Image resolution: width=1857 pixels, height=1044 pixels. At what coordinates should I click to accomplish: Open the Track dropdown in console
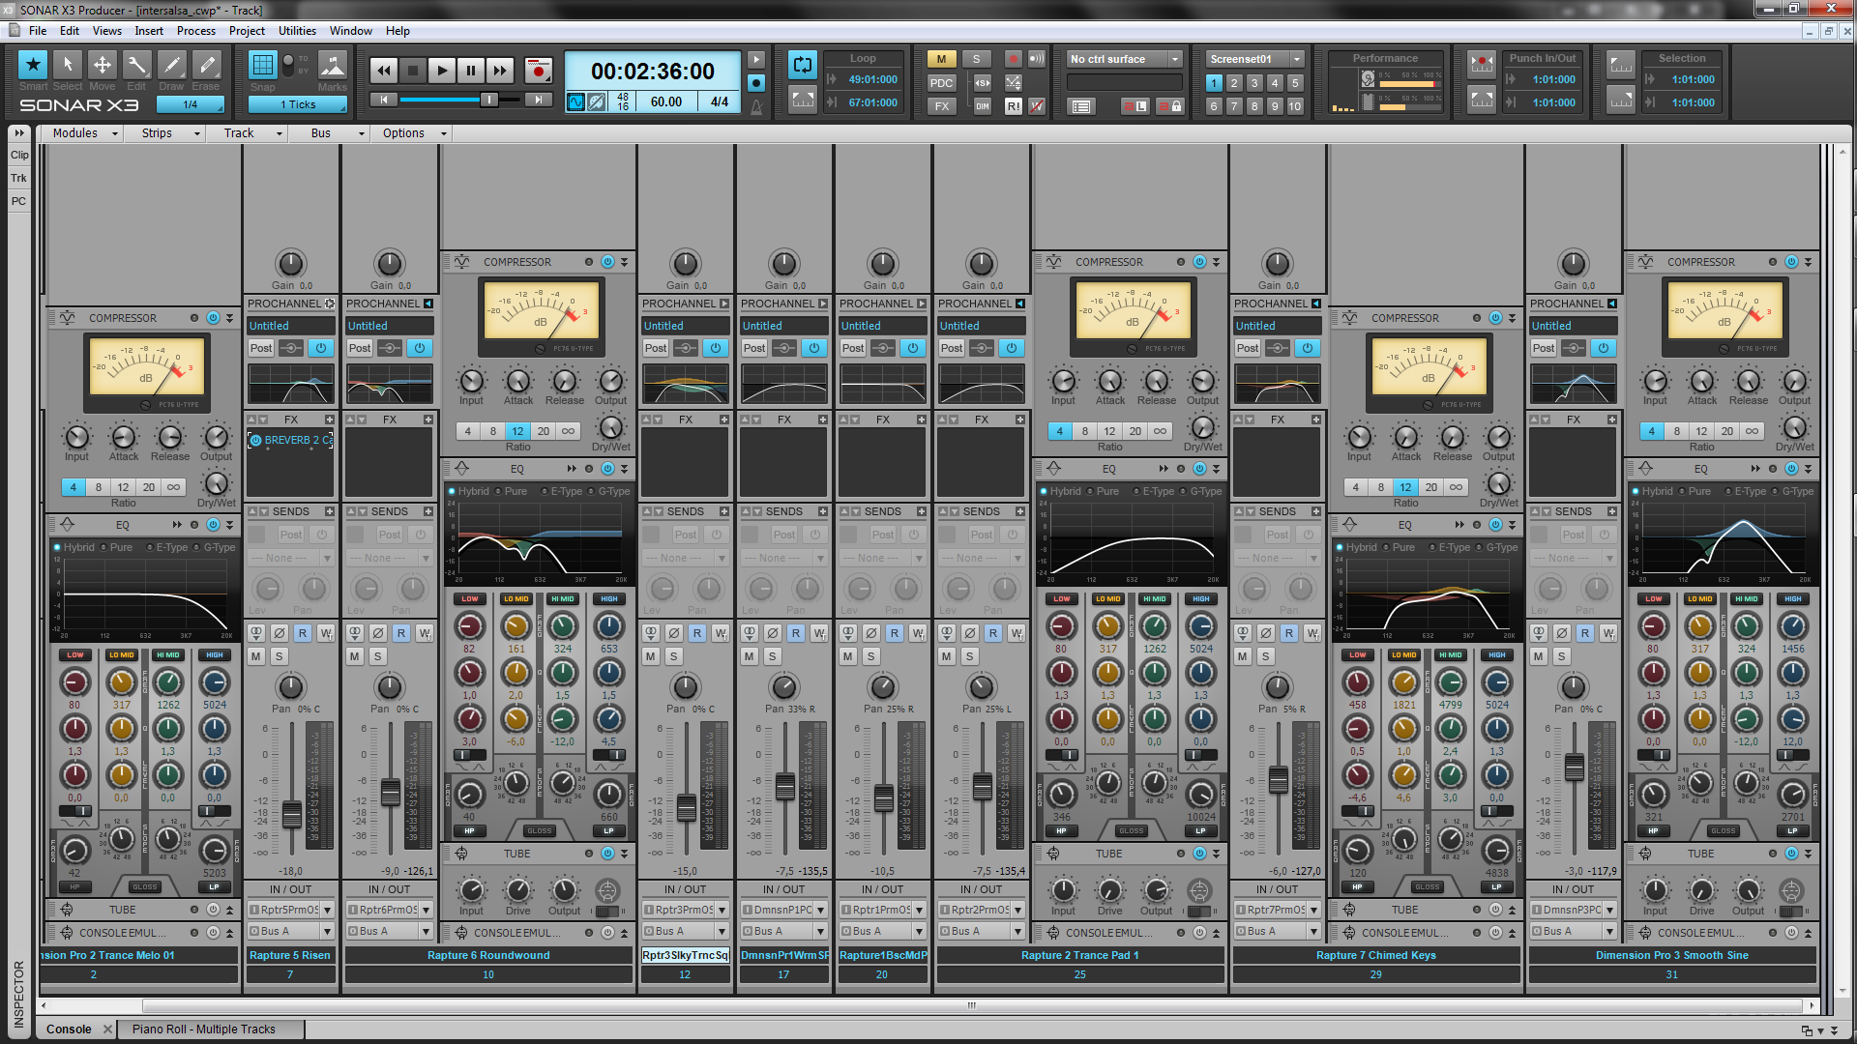(x=251, y=133)
